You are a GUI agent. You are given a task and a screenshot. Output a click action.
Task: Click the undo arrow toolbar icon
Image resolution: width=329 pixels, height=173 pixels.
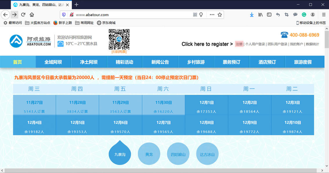(278, 15)
